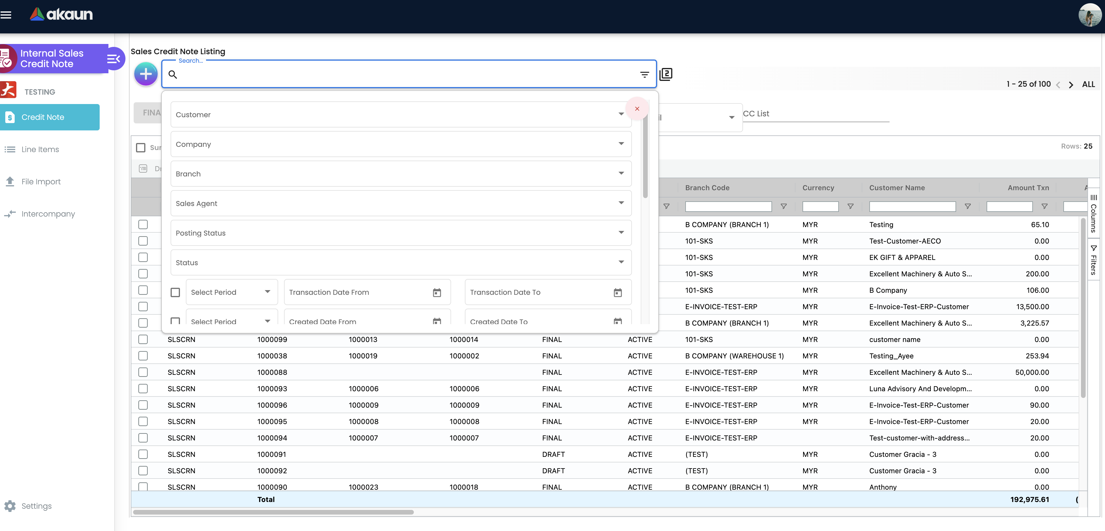Select row checkbox for document 1000088
Viewport: 1105px width, 531px height.
tap(143, 372)
